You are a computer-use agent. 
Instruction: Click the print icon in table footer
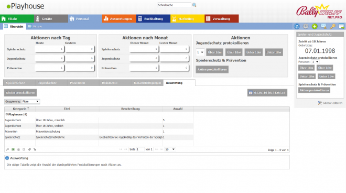pyautogui.click(x=18, y=149)
